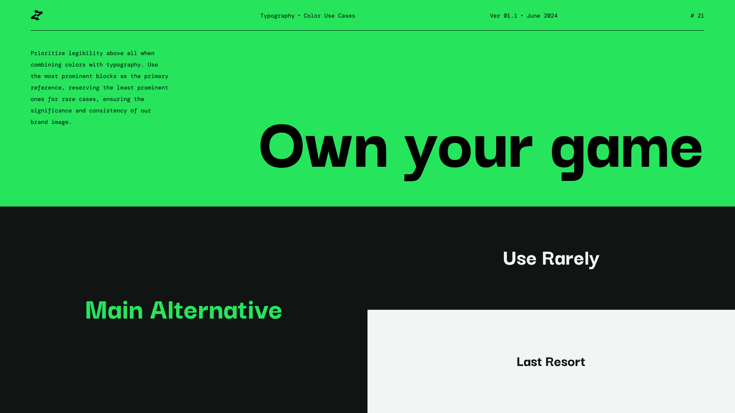
Task: Click the 'Main Alternative' green heading
Action: pyautogui.click(x=183, y=310)
